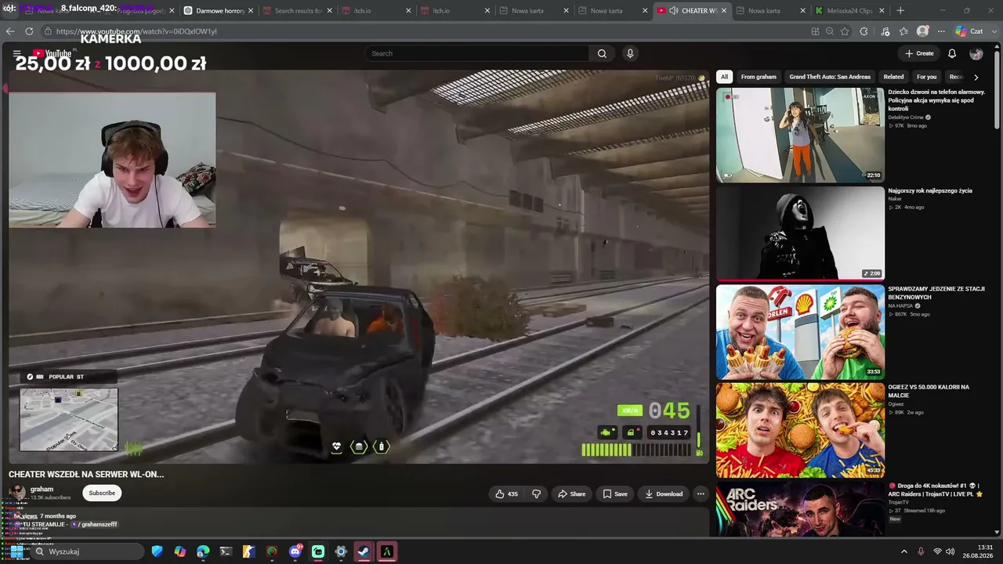Open the Copilot icon on the taskbar
The width and height of the screenshot is (1003, 564).
coord(180,551)
